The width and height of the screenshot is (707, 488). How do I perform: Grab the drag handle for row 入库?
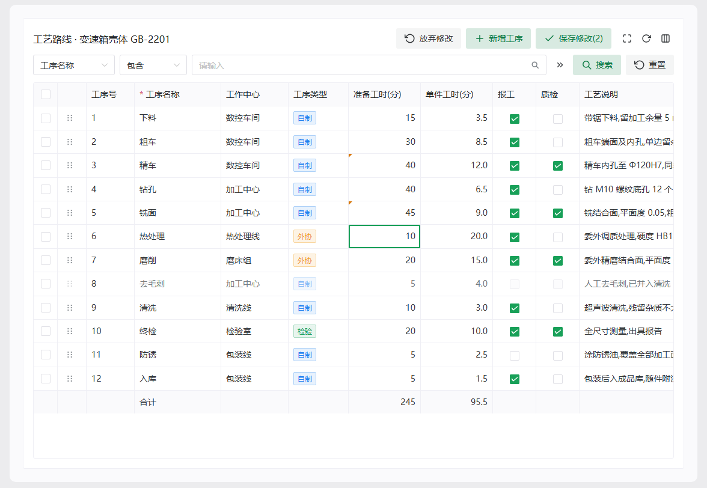point(70,379)
